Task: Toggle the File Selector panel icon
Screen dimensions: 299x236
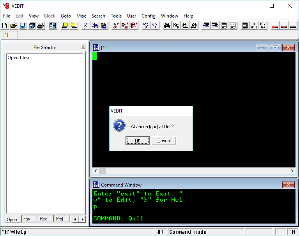Action: (x=53, y=26)
